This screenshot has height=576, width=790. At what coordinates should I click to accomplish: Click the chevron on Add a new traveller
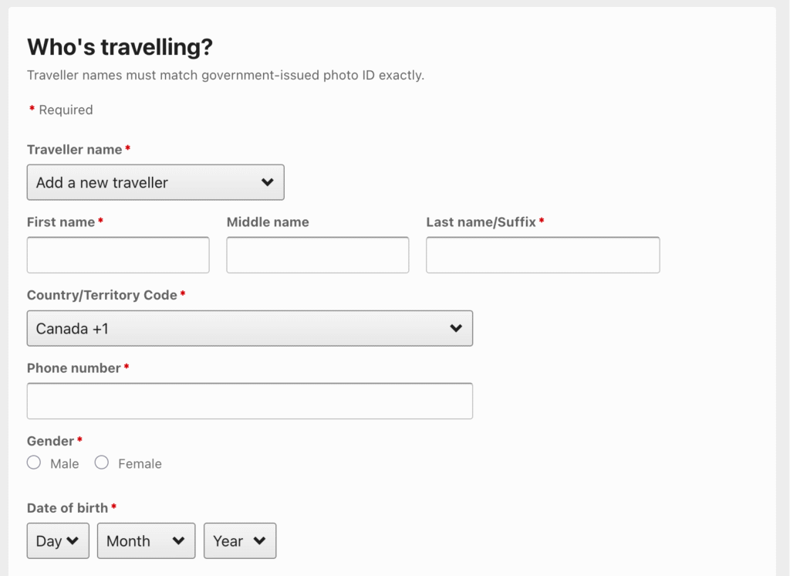[267, 182]
